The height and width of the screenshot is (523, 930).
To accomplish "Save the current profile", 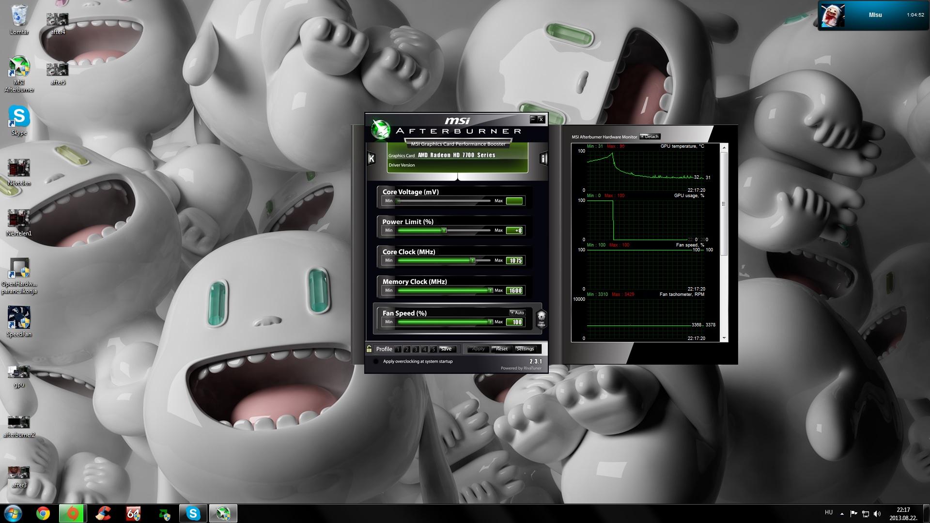I will [447, 349].
